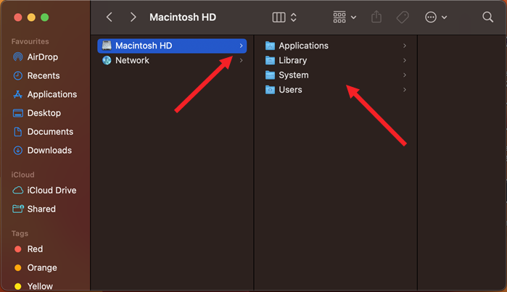
Task: Go back with the left arrow
Action: (110, 17)
